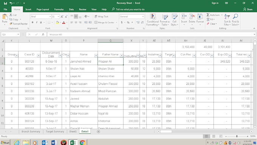The height and width of the screenshot is (145, 257).
Task: Expand the Arial font name dropdown
Action: point(50,17)
